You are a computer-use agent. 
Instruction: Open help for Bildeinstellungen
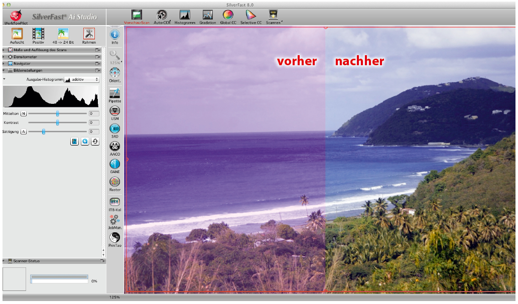coord(75,141)
